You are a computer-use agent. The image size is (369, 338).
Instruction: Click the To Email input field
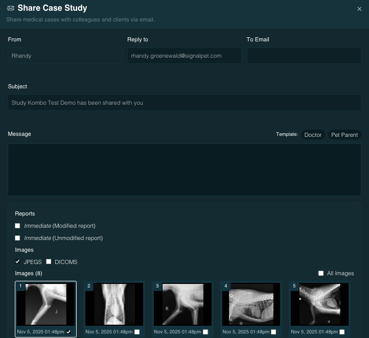tap(304, 56)
